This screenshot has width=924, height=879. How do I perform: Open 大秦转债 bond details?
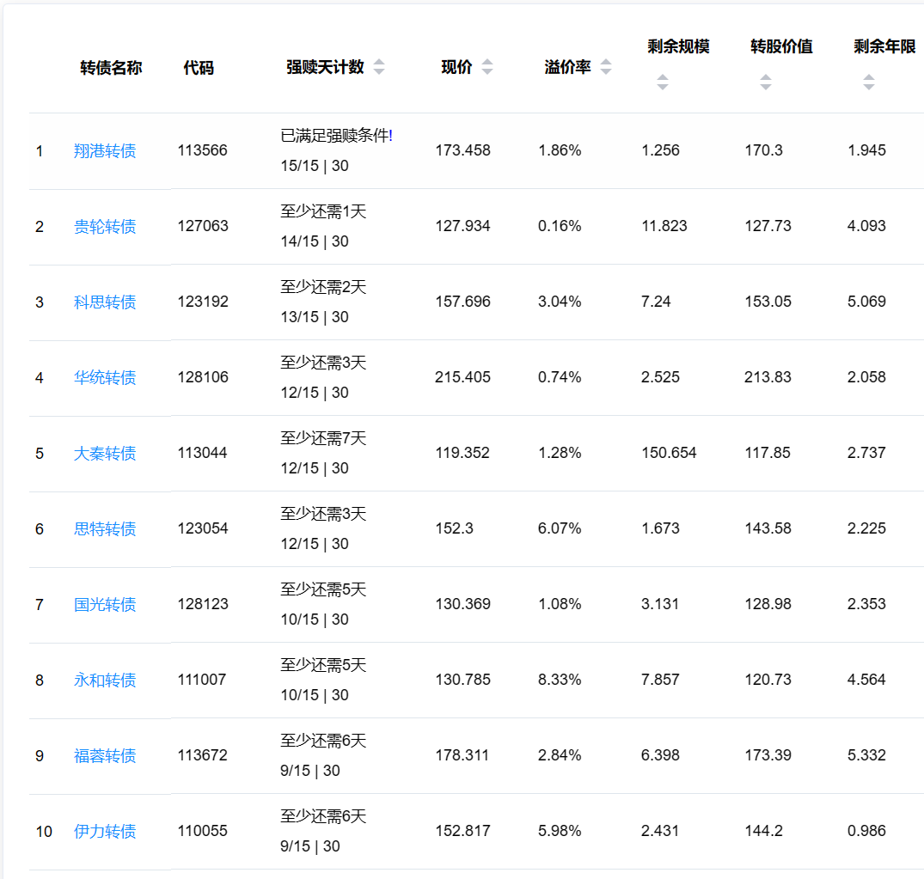coord(105,454)
